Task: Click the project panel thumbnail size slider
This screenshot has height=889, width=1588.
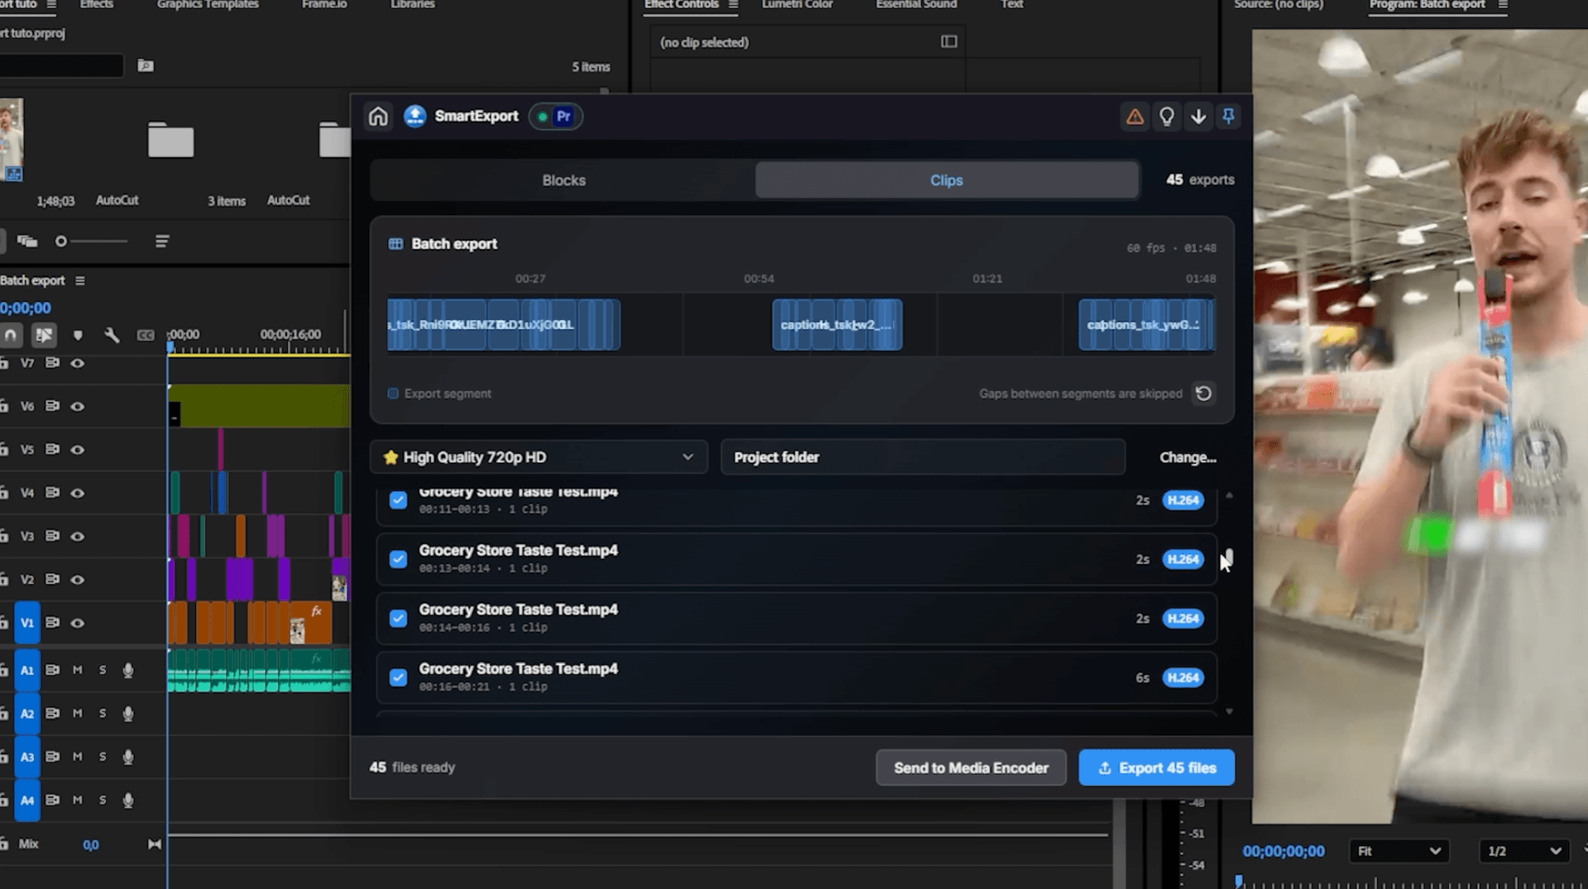Action: (93, 241)
